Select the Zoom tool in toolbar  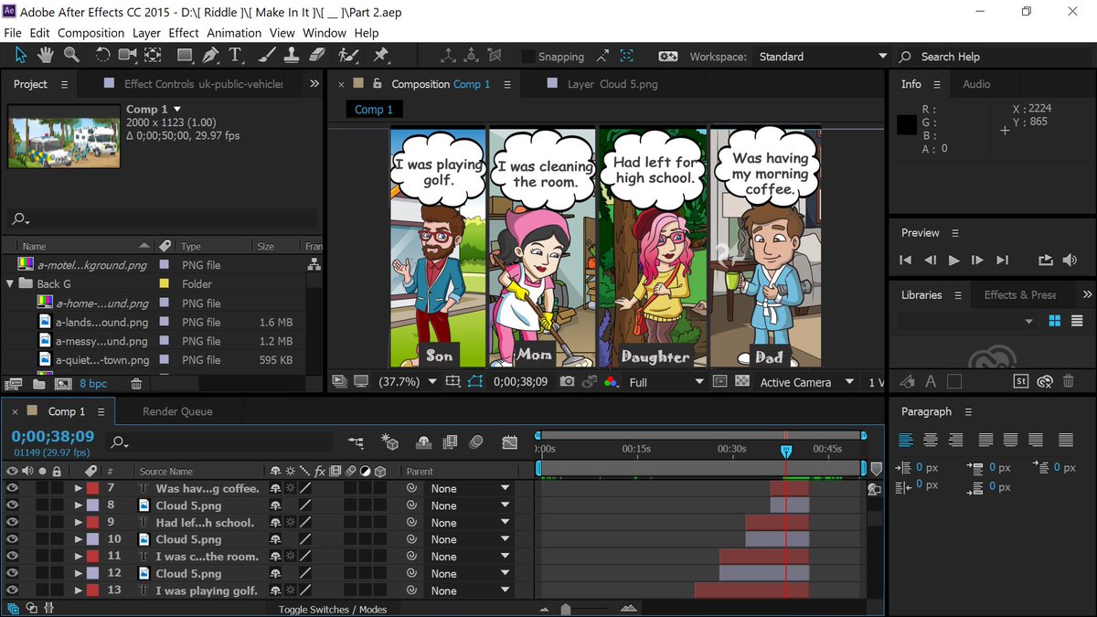[x=71, y=56]
